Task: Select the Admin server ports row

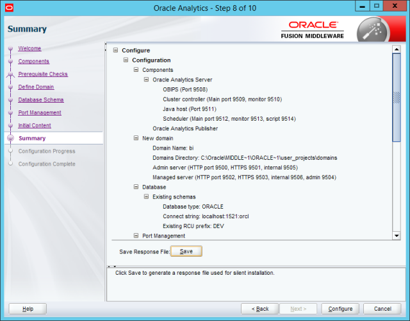Action: pyautogui.click(x=225, y=168)
